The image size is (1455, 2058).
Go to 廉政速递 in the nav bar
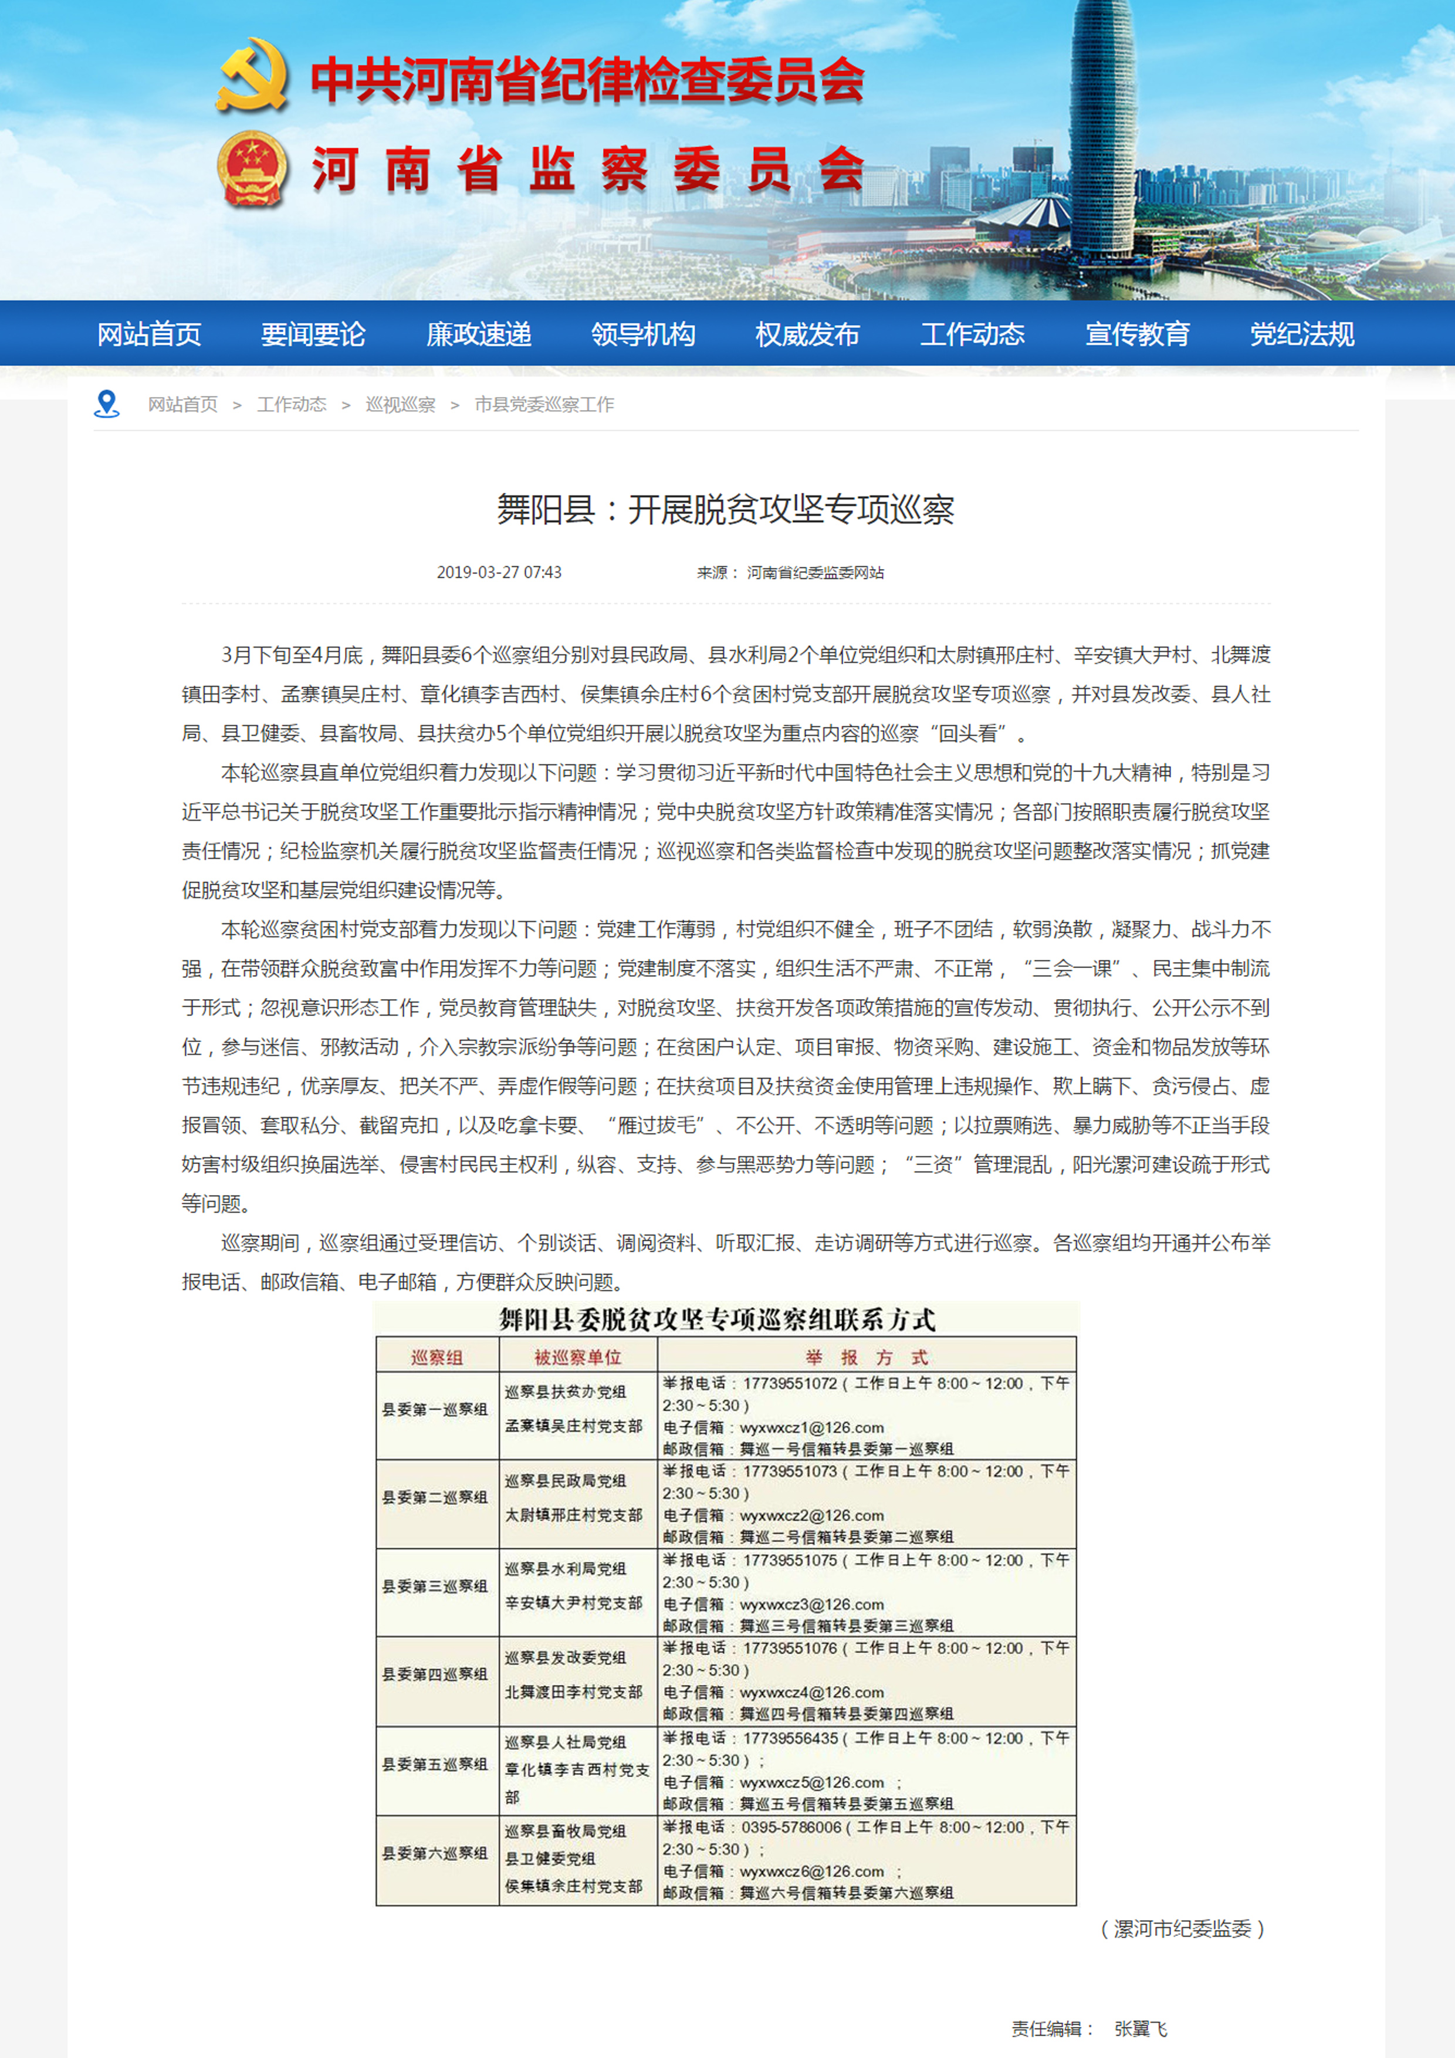pos(479,334)
